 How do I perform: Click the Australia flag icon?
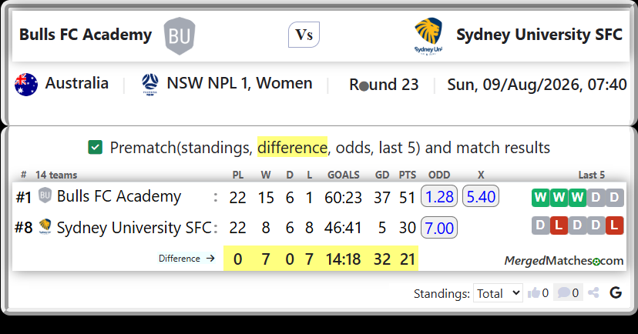(26, 85)
